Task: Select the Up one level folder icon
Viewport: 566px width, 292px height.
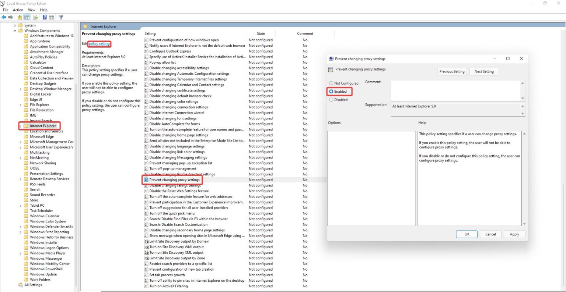Action: pos(19,17)
